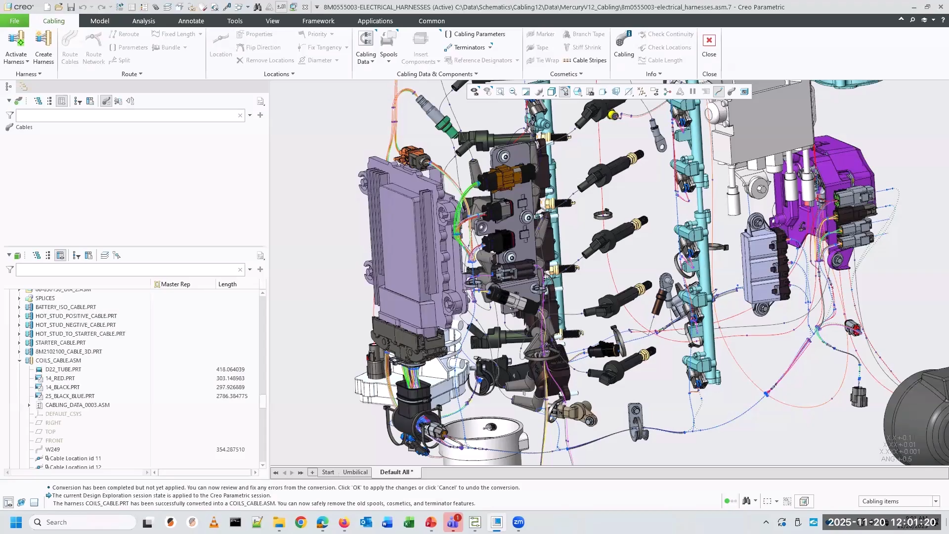Open the Locations group dropdown
949x534 pixels.
[x=279, y=74]
